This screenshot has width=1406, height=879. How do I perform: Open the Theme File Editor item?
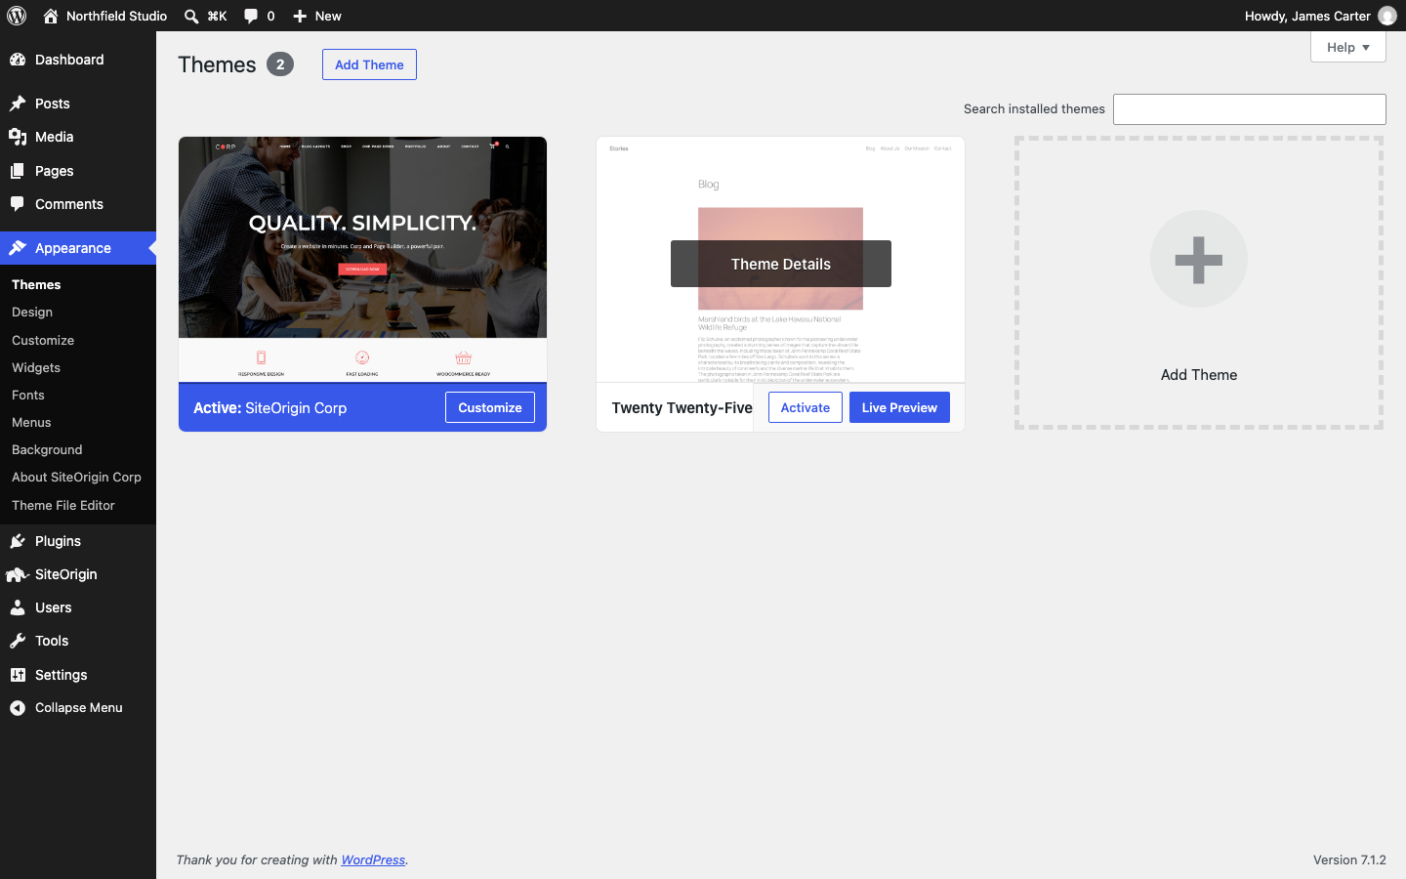(x=63, y=505)
